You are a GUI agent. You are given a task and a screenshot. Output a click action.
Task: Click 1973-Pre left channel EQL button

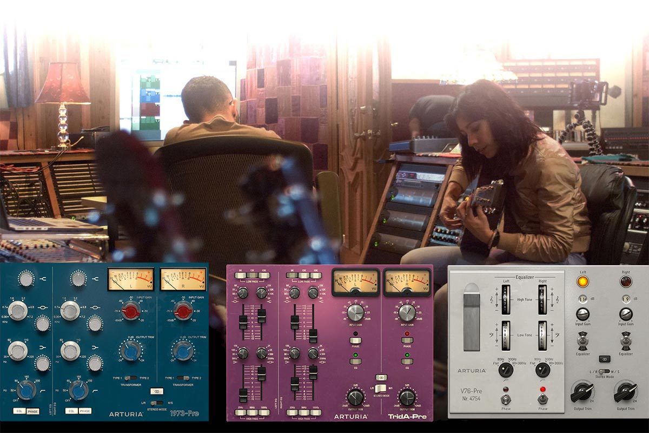pyautogui.click(x=19, y=411)
